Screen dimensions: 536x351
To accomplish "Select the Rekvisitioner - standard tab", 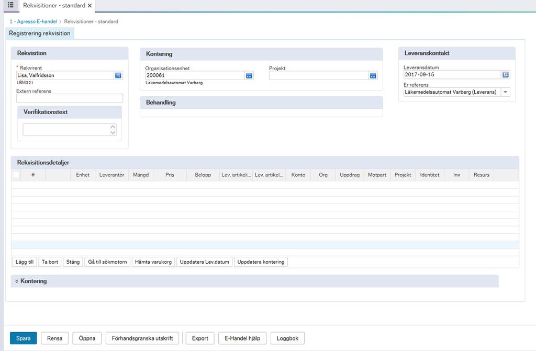I will click(x=54, y=5).
